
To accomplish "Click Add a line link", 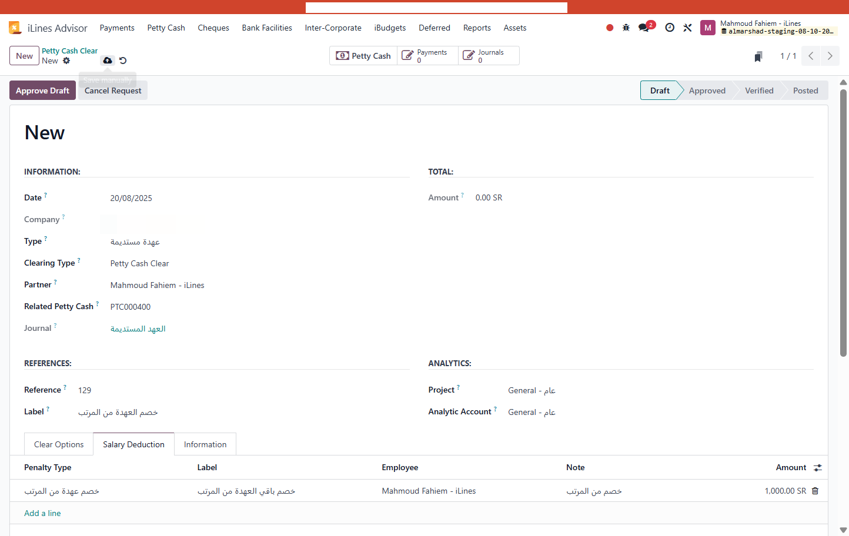I will [x=42, y=513].
